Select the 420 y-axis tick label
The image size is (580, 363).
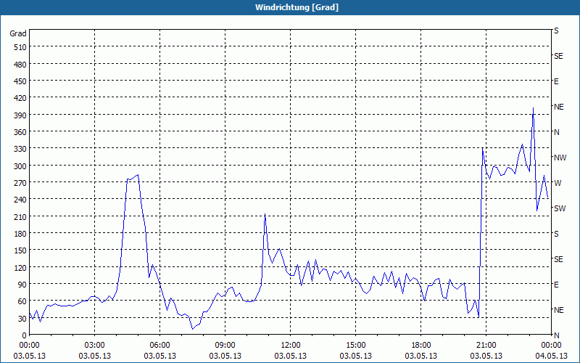[x=20, y=98]
